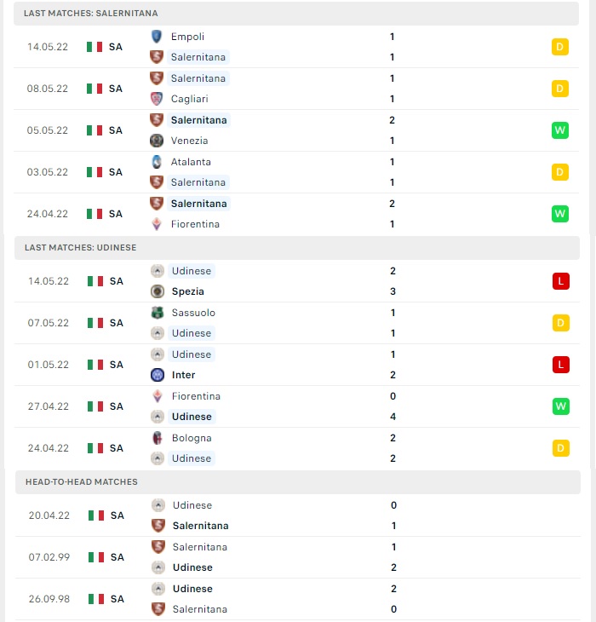The height and width of the screenshot is (622, 596).
Task: Open the Head-to-Head Matches section header
Action: (x=298, y=482)
